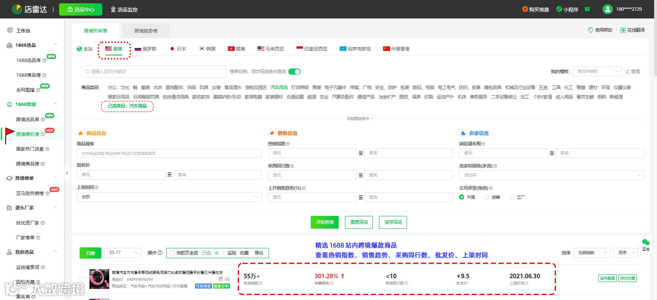Viewport: 657px width, 300px height.
Task: Check the first product row checkbox
Action: [82, 279]
